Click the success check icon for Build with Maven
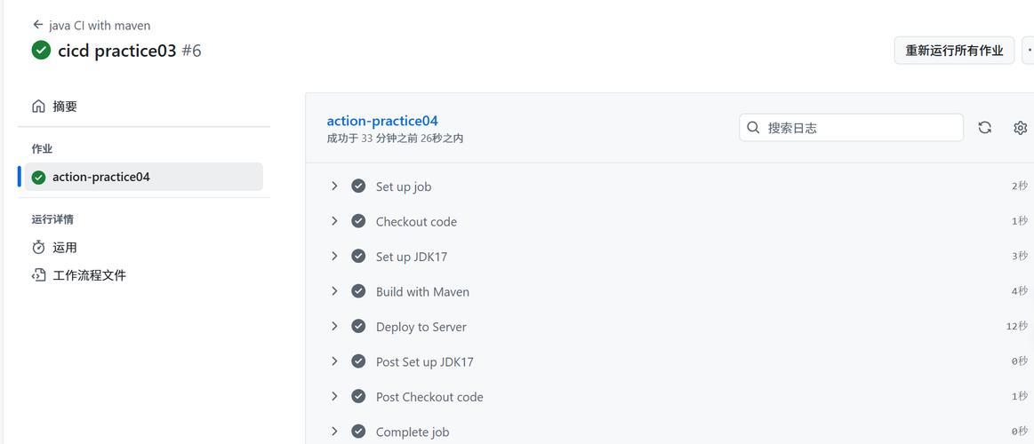The image size is (1034, 444). pyautogui.click(x=358, y=291)
